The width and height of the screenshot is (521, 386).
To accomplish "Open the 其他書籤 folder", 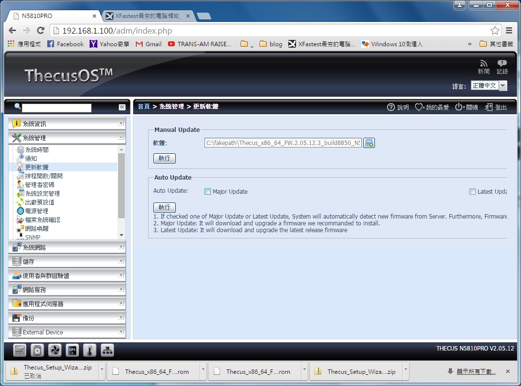I will coord(497,44).
